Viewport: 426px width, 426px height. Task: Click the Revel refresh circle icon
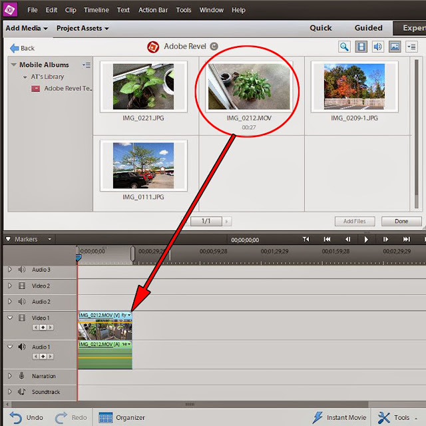(214, 47)
